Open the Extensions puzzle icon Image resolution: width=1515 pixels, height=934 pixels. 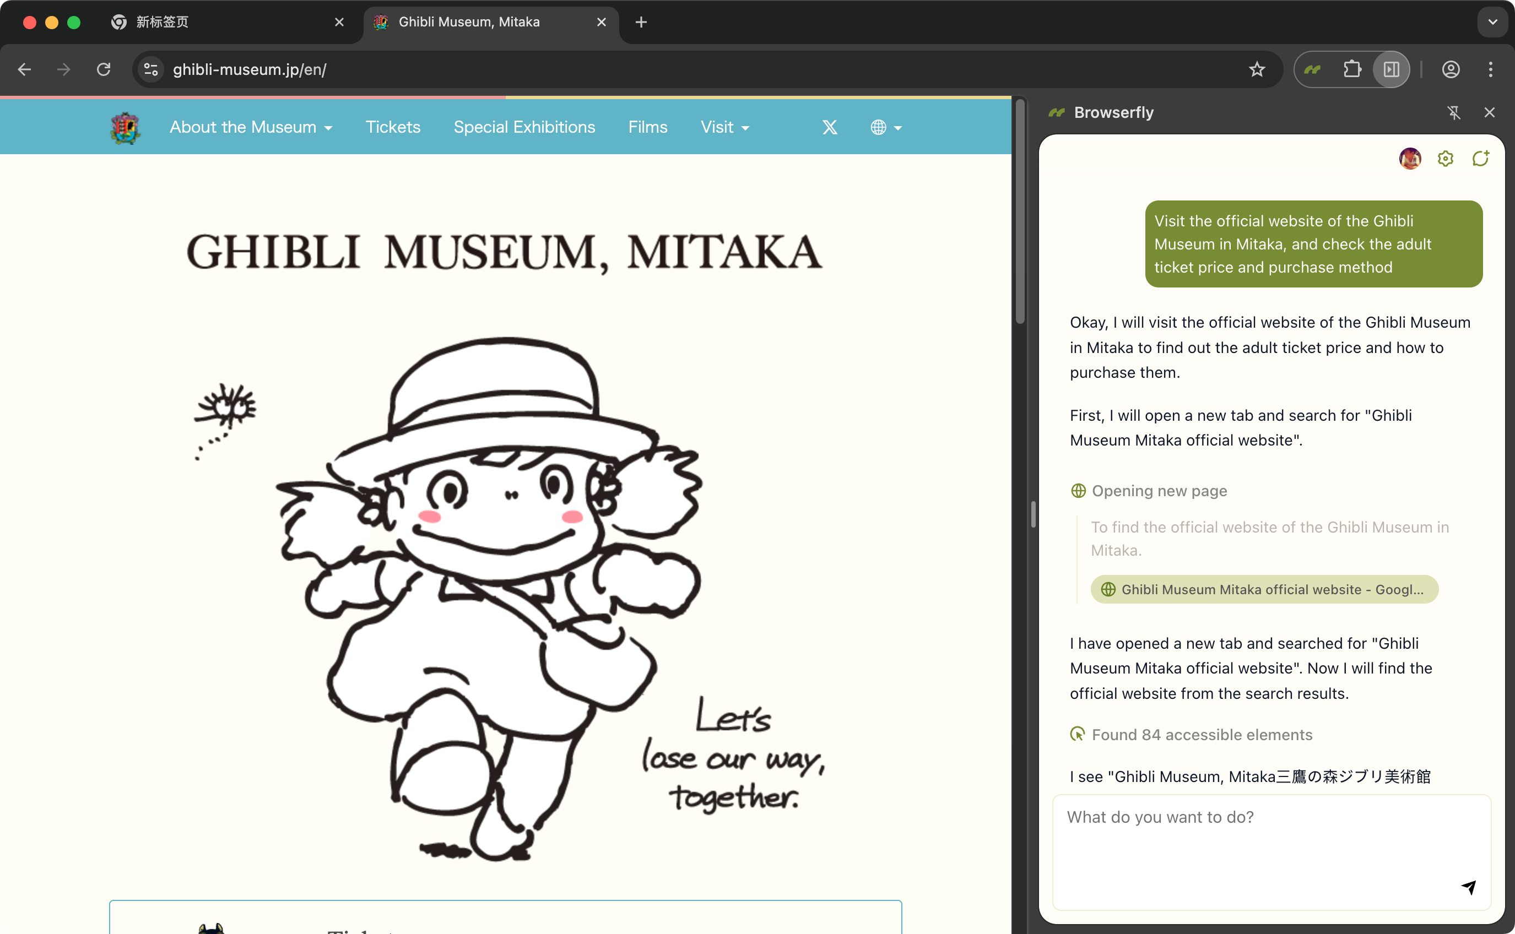click(x=1352, y=69)
